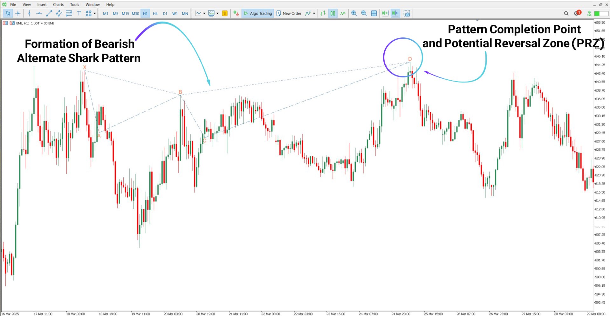Take a chart screenshot
This screenshot has height=316, width=610.
coord(407,13)
